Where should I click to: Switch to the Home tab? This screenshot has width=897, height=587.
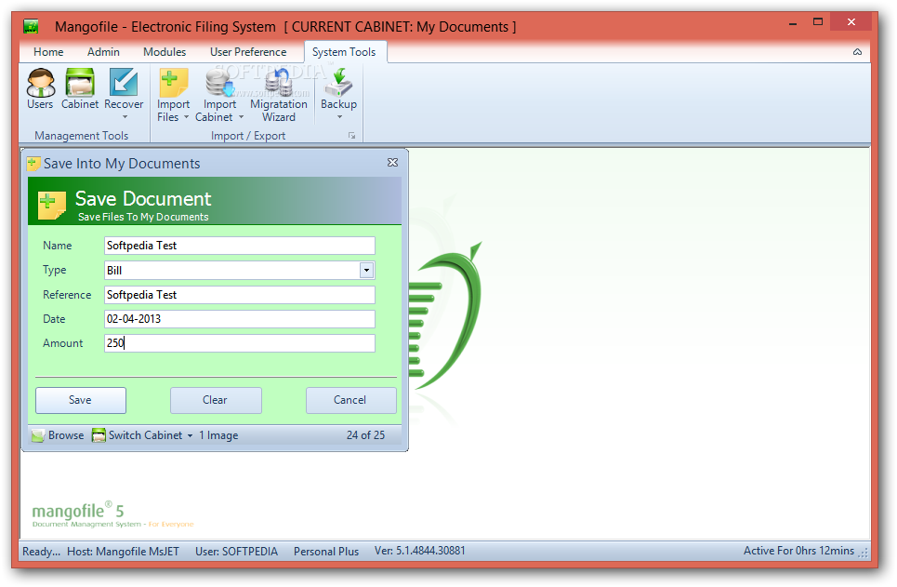tap(48, 52)
